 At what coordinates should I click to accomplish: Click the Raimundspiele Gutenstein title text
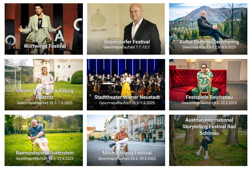click(x=45, y=153)
